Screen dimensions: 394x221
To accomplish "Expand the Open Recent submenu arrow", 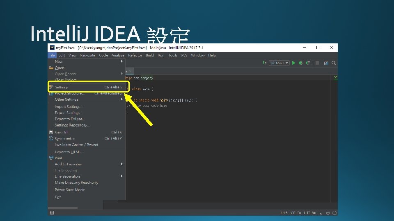I will point(122,74).
